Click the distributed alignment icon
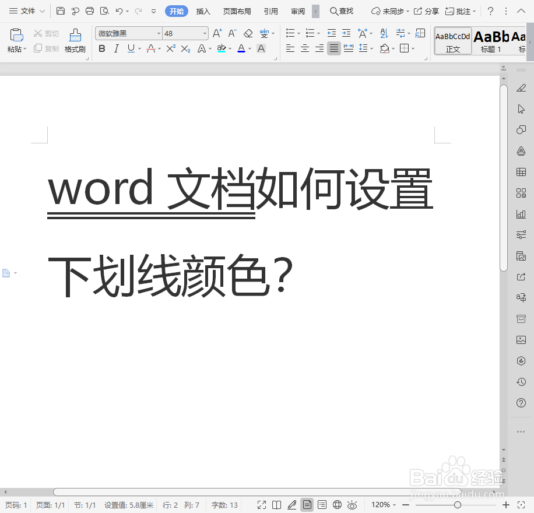This screenshot has width=534, height=513. click(349, 48)
